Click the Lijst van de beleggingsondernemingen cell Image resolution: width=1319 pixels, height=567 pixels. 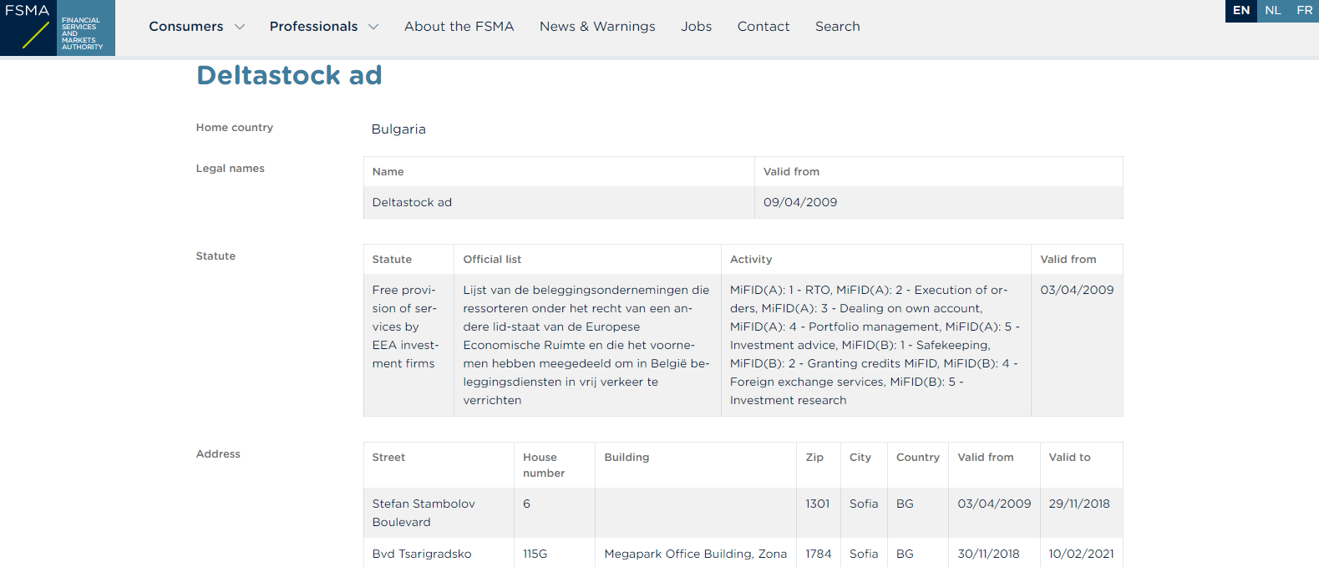coord(587,345)
